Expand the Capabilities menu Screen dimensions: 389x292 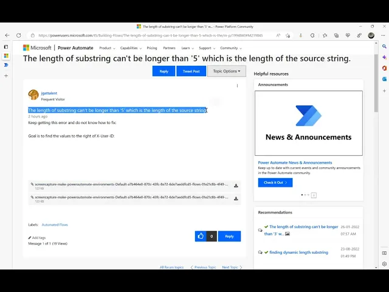131,48
